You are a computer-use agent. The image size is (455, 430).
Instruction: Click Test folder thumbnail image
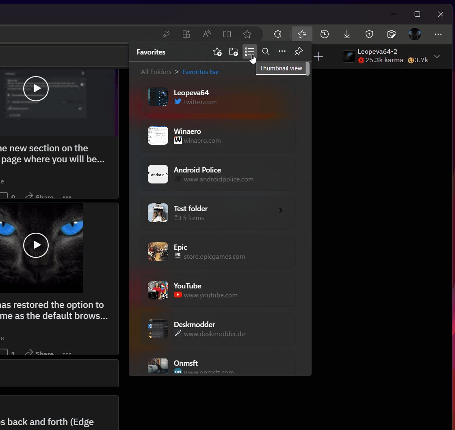click(x=158, y=213)
